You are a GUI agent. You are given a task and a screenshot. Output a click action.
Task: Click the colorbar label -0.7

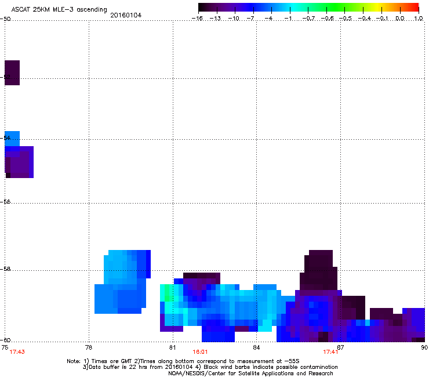308,19
